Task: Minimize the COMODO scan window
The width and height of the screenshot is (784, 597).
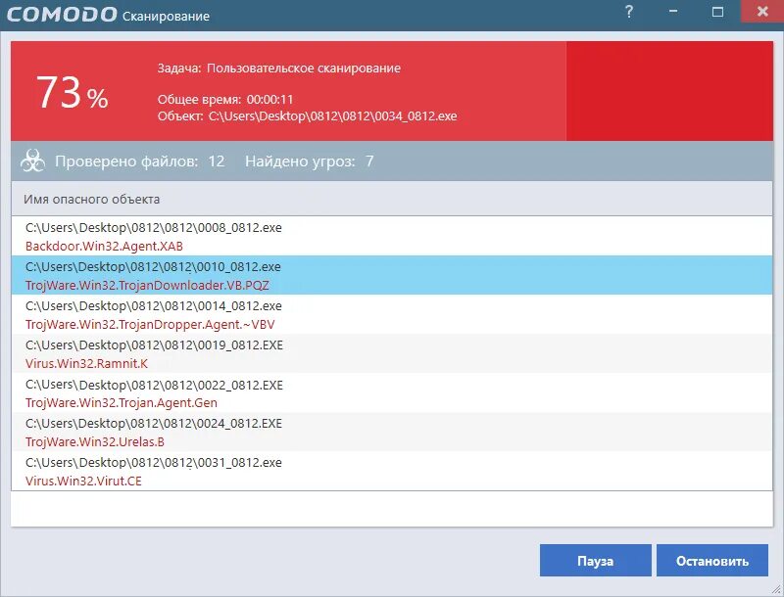Action: [x=673, y=12]
